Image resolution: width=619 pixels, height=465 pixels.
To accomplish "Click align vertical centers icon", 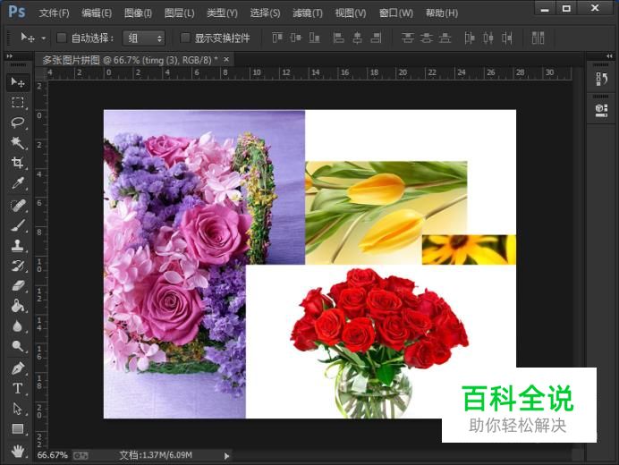I will (x=296, y=38).
